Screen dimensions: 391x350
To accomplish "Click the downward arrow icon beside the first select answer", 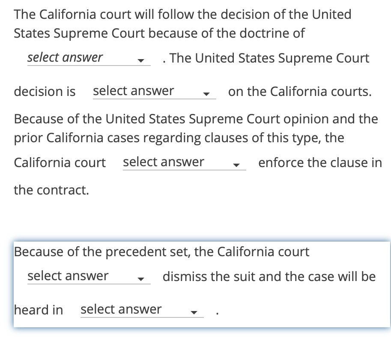I will click(x=141, y=60).
